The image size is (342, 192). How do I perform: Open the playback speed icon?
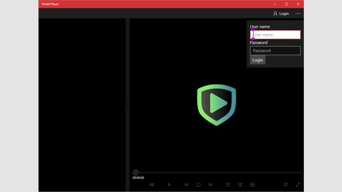coord(252,184)
